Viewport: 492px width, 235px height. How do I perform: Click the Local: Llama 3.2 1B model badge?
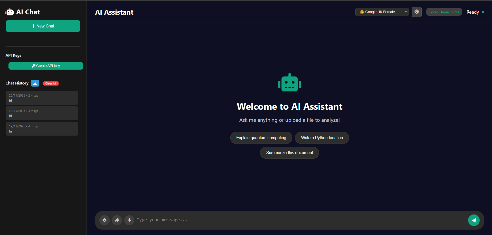(x=444, y=12)
